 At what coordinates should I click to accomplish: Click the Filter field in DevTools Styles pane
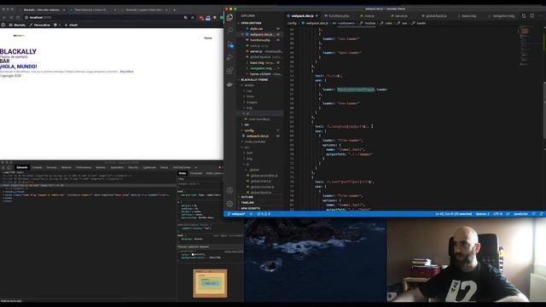pyautogui.click(x=200, y=179)
